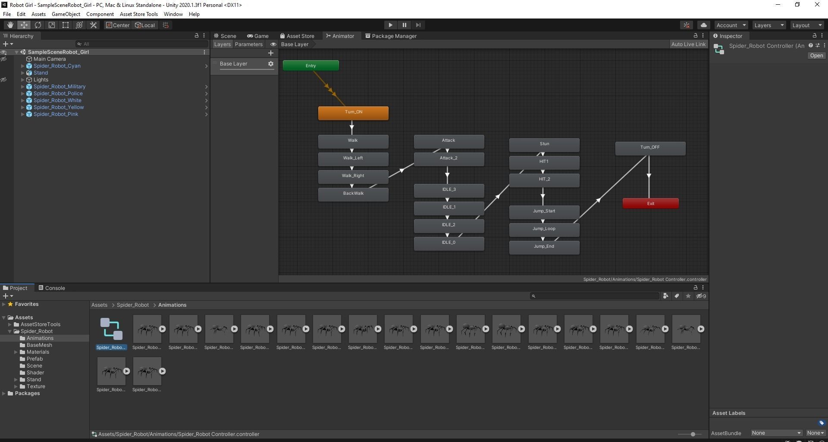Click the Project search field
This screenshot has width=828, height=442.
(595, 296)
